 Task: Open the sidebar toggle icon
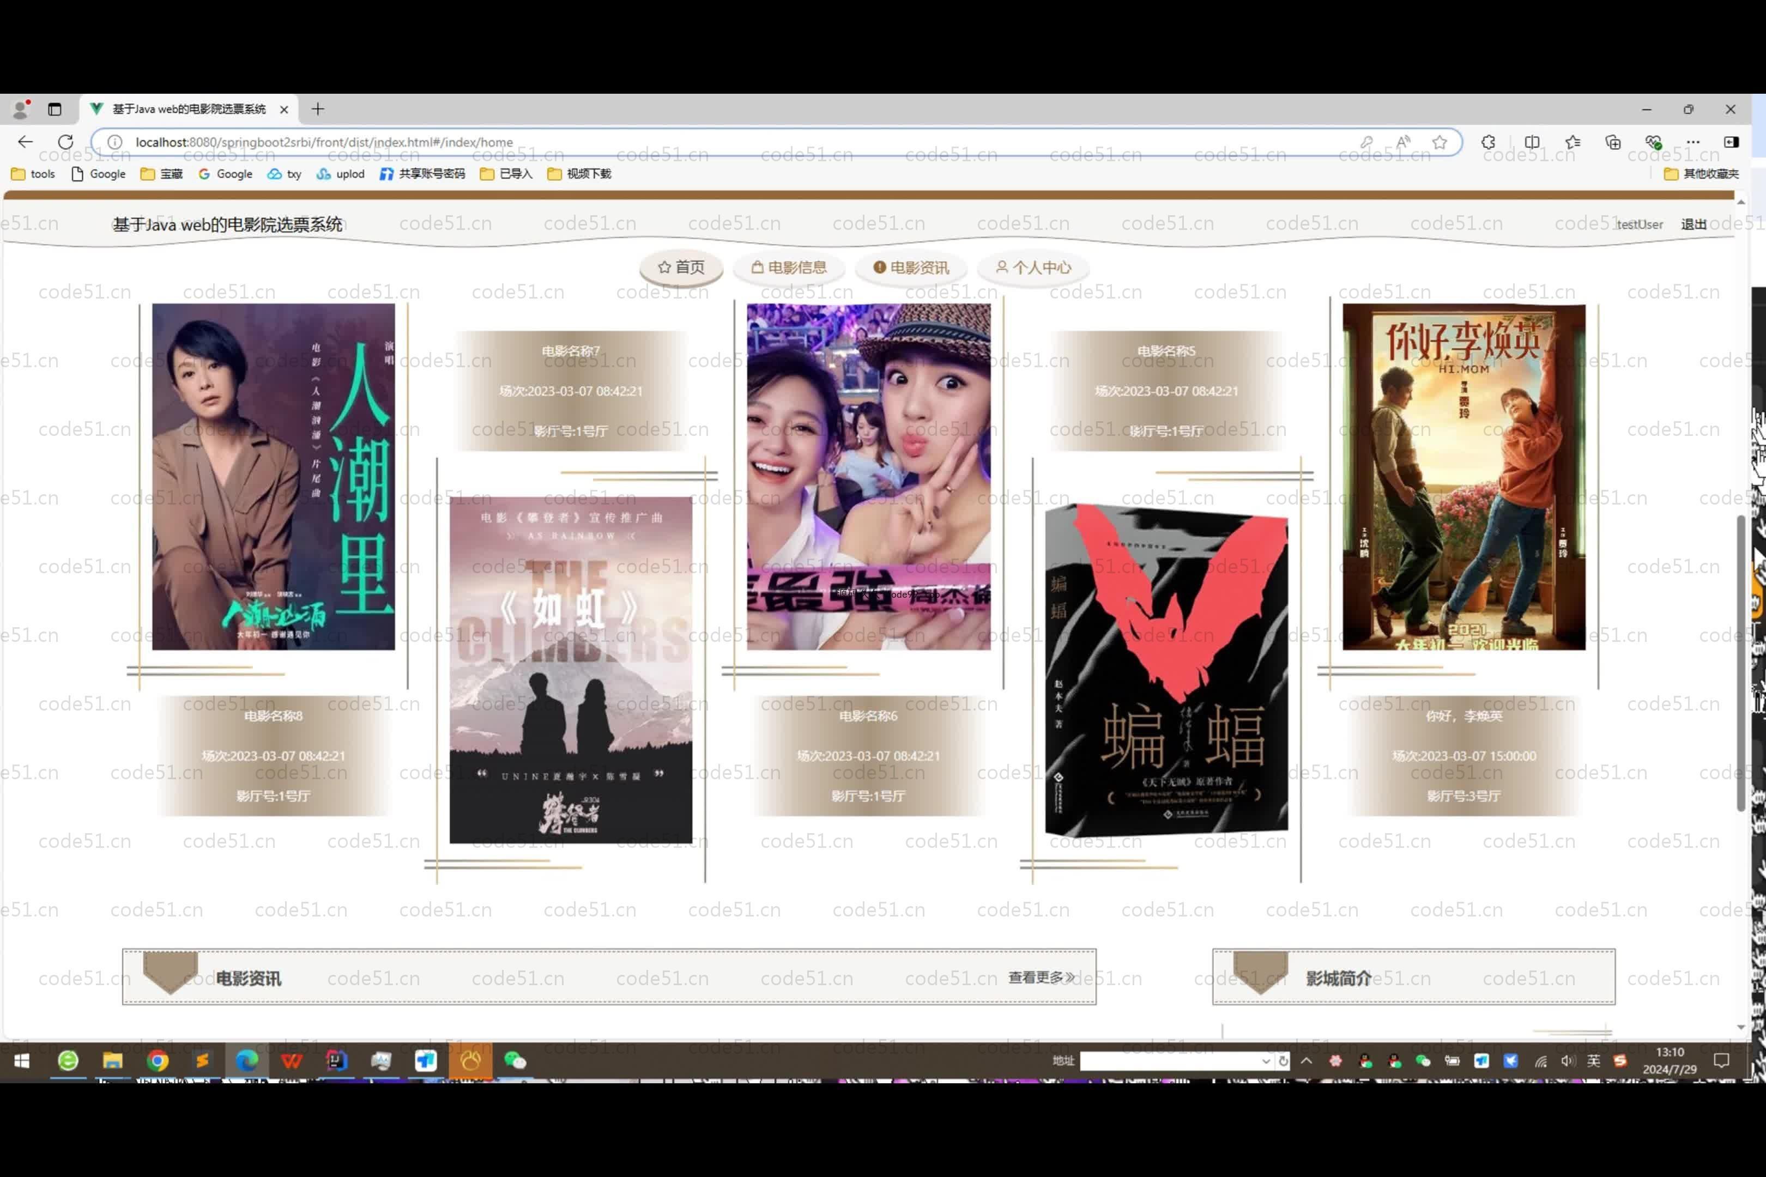click(x=1732, y=142)
